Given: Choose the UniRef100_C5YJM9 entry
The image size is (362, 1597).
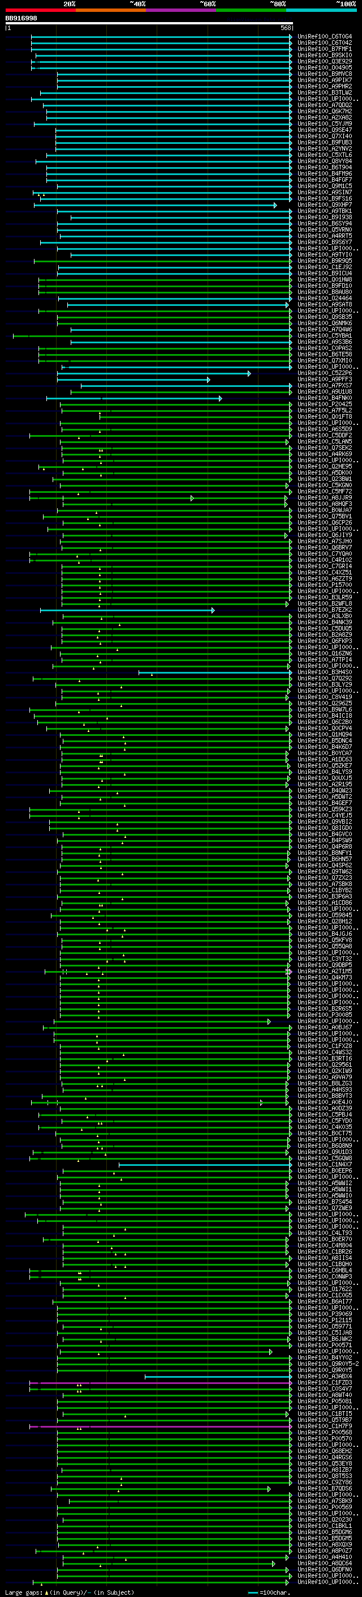Looking at the screenshot, I should point(325,123).
